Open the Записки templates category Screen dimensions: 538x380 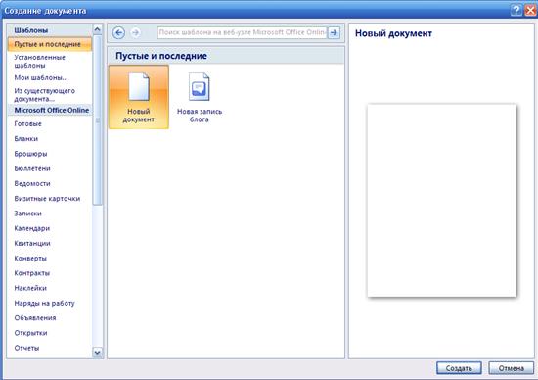tap(27, 214)
